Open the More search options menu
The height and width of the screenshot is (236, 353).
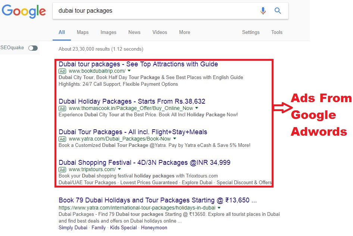185,32
